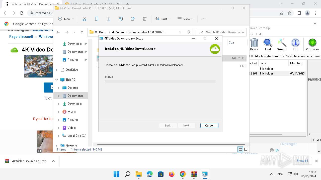This screenshot has height=180, width=321.
Task: Open the See more ellipsis menu in Explorer
Action: 204,19
